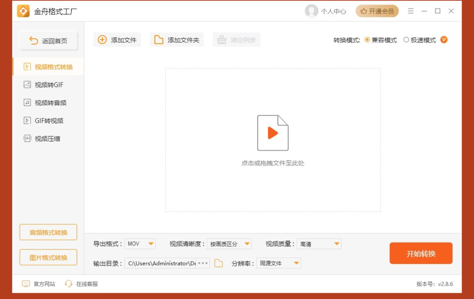This screenshot has width=474, height=299.
Task: Click the 添加文件 add file button
Action: click(x=117, y=40)
